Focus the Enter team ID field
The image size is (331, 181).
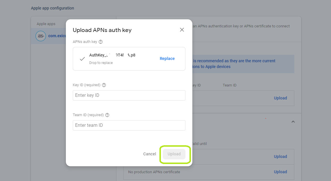click(129, 125)
